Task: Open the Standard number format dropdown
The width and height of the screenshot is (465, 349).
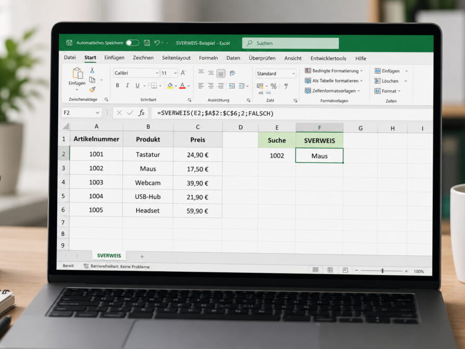Action: coord(276,74)
